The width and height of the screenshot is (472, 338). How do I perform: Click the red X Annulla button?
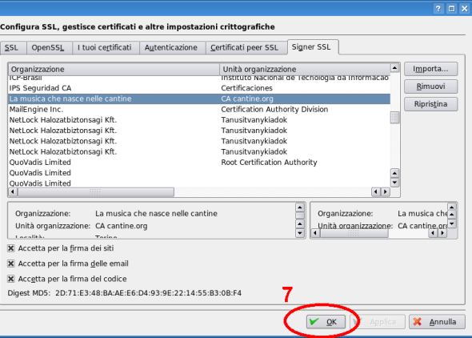click(437, 322)
